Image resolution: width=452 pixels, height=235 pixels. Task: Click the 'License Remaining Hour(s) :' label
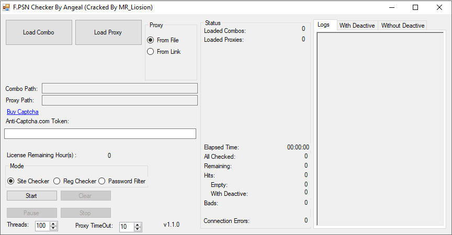[41, 155]
